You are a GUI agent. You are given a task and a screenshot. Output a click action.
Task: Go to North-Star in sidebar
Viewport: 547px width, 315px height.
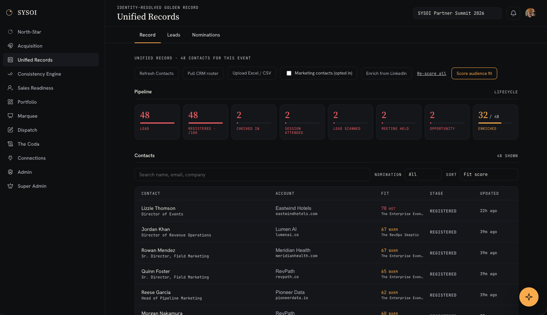[51, 32]
